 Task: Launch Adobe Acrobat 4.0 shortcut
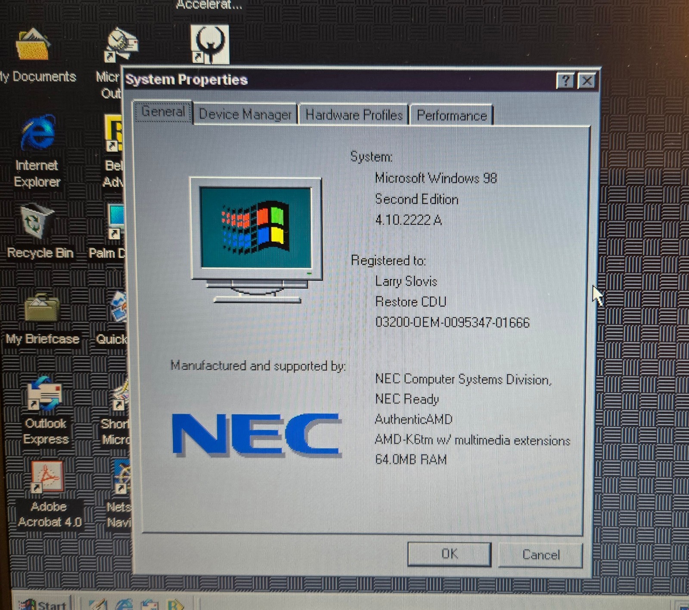47,476
